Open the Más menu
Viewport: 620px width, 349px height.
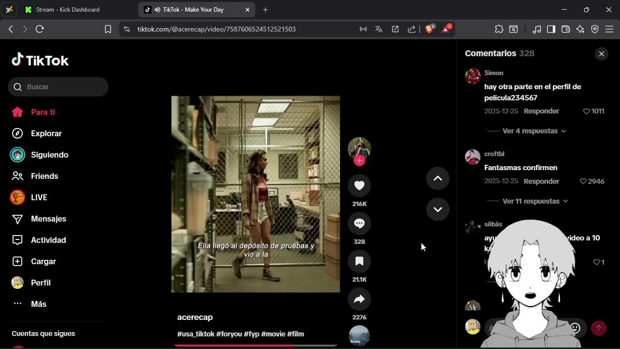click(x=29, y=304)
